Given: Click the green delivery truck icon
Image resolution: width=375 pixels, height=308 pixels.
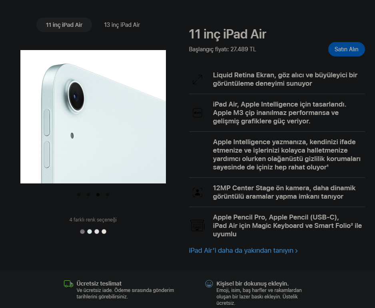Looking at the screenshot, I should click(x=69, y=284).
